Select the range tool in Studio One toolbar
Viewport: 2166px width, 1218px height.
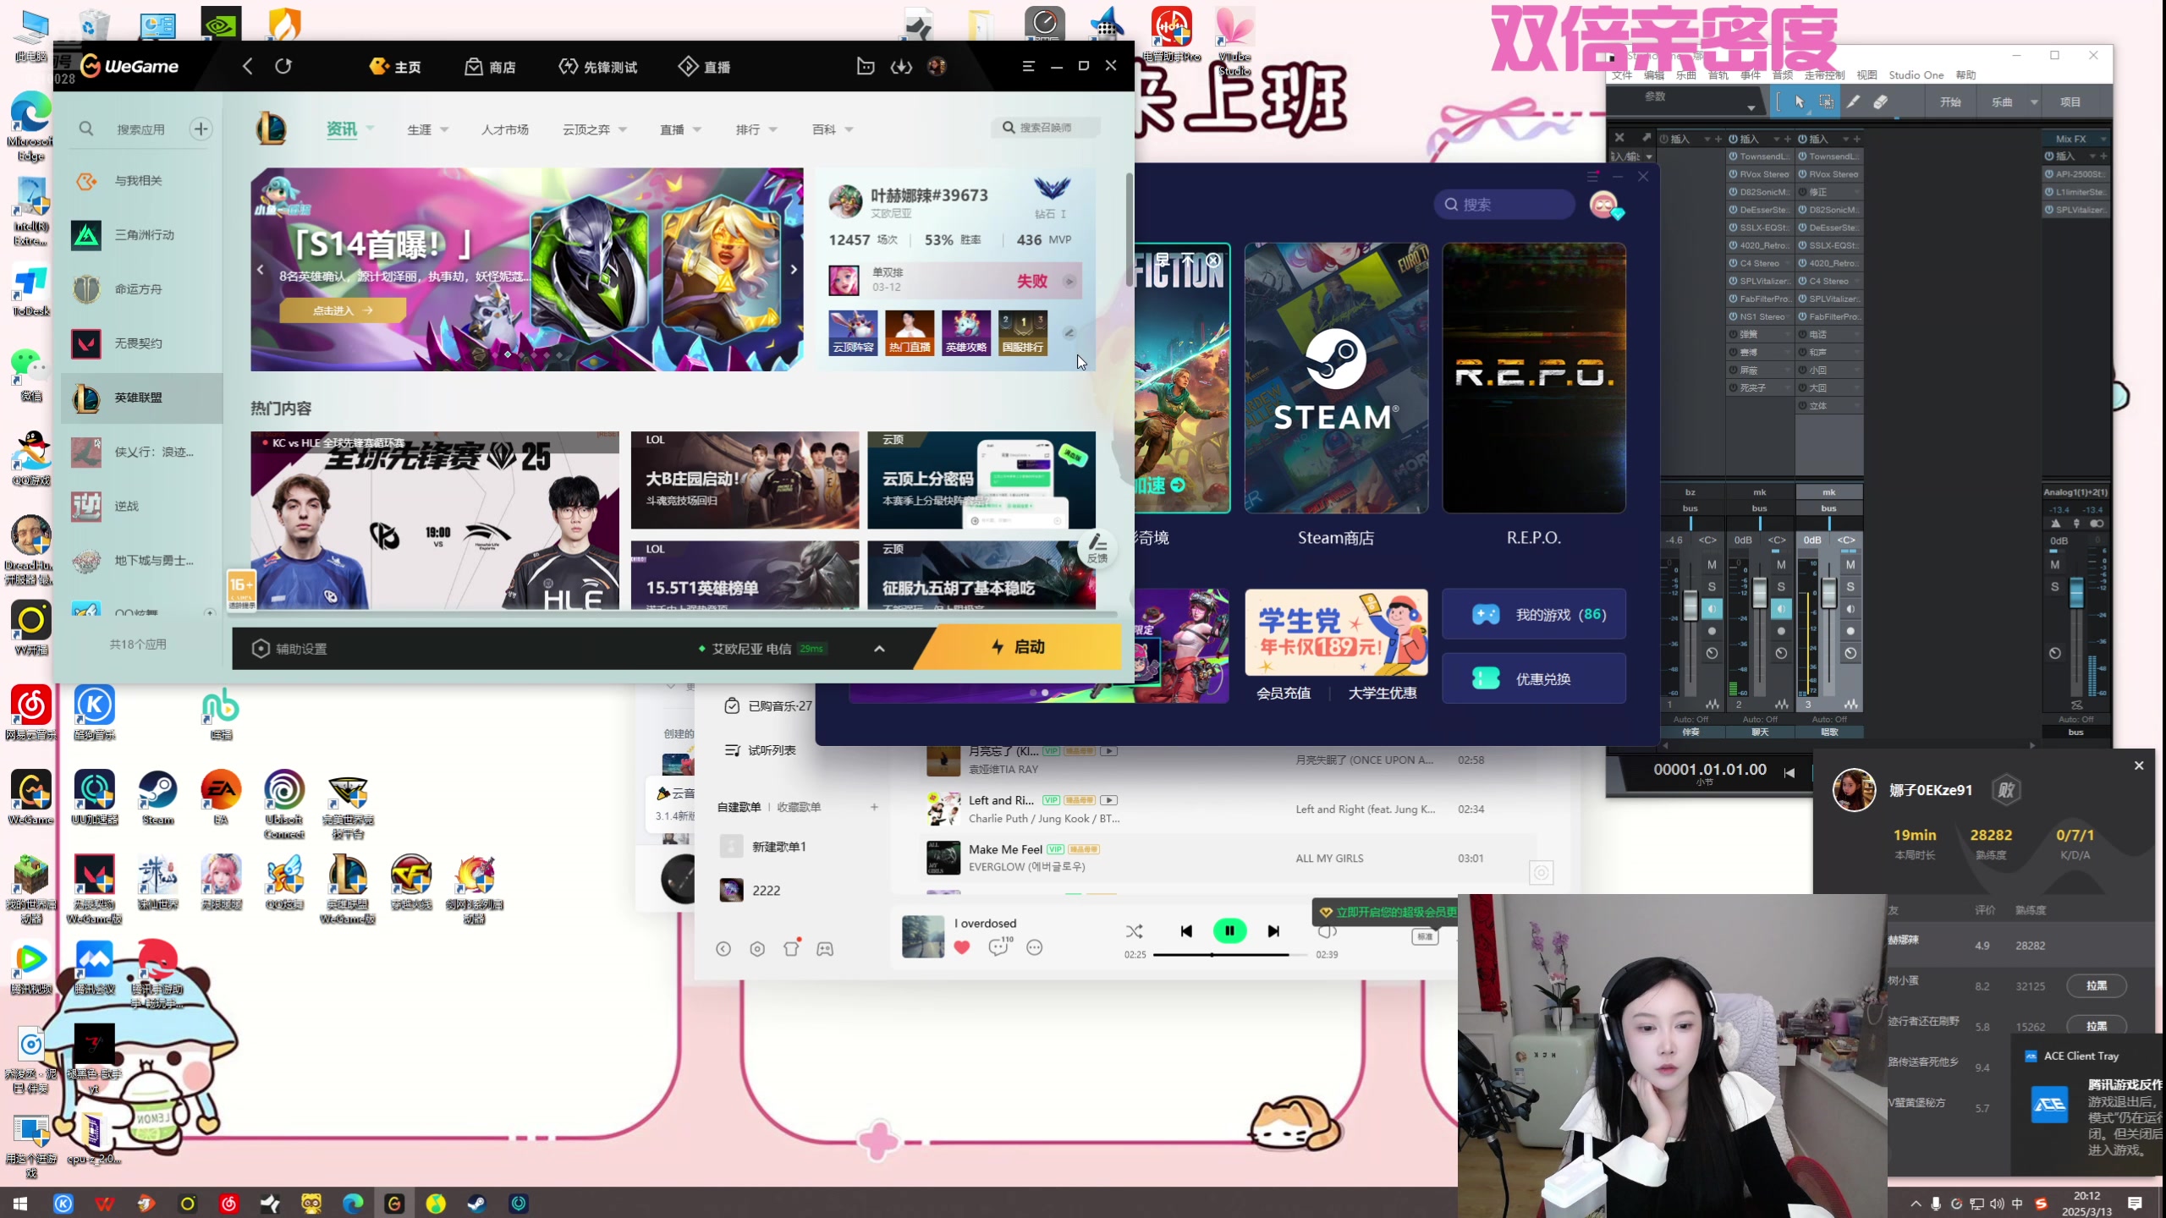click(x=1827, y=101)
